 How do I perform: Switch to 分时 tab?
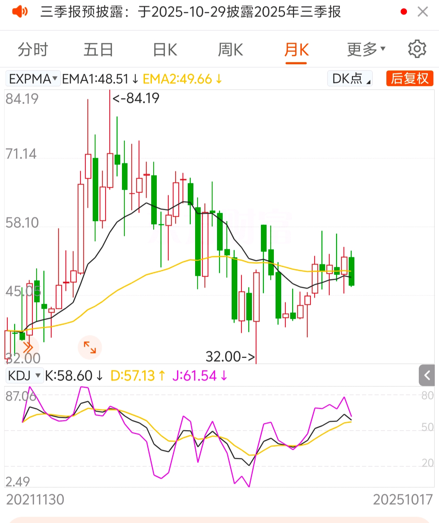[33, 49]
